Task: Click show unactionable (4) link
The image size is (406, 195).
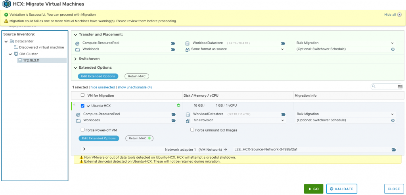Action: point(135,88)
